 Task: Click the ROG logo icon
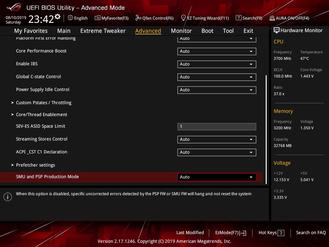point(14,7)
